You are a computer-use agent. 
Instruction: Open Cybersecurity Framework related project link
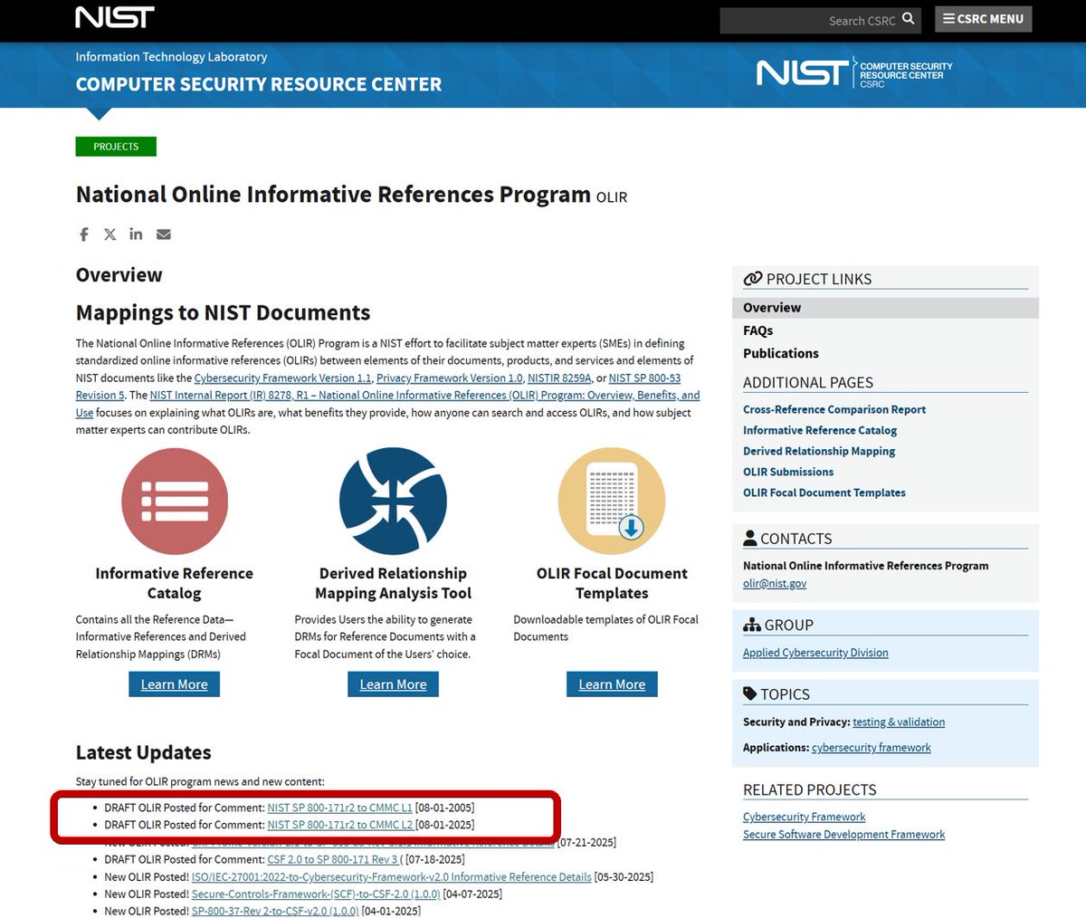pyautogui.click(x=805, y=817)
